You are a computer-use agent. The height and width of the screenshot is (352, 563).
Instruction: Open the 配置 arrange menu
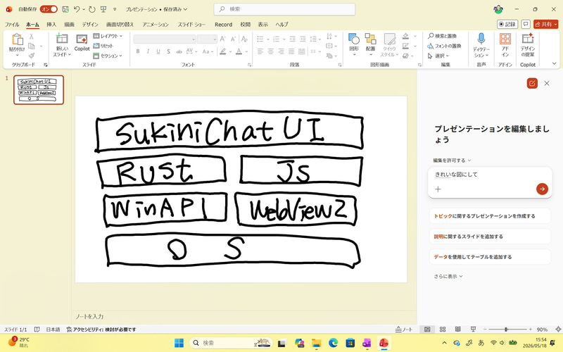click(x=371, y=44)
